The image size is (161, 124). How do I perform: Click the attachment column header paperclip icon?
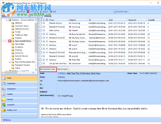47,20
